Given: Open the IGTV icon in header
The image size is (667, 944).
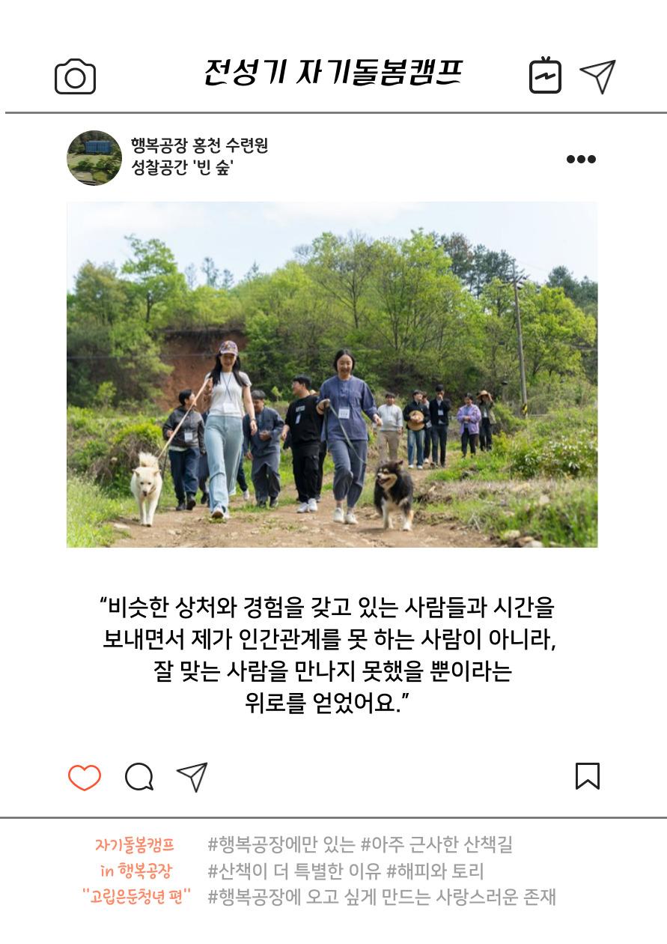Looking at the screenshot, I should click(x=545, y=75).
